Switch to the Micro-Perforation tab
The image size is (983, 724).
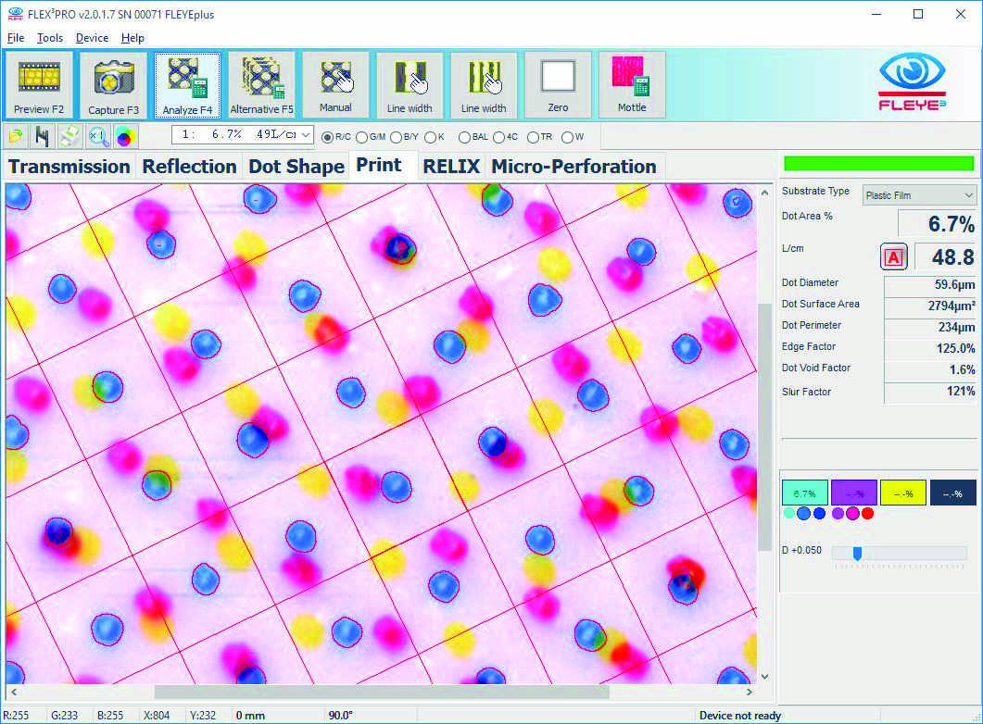[573, 167]
